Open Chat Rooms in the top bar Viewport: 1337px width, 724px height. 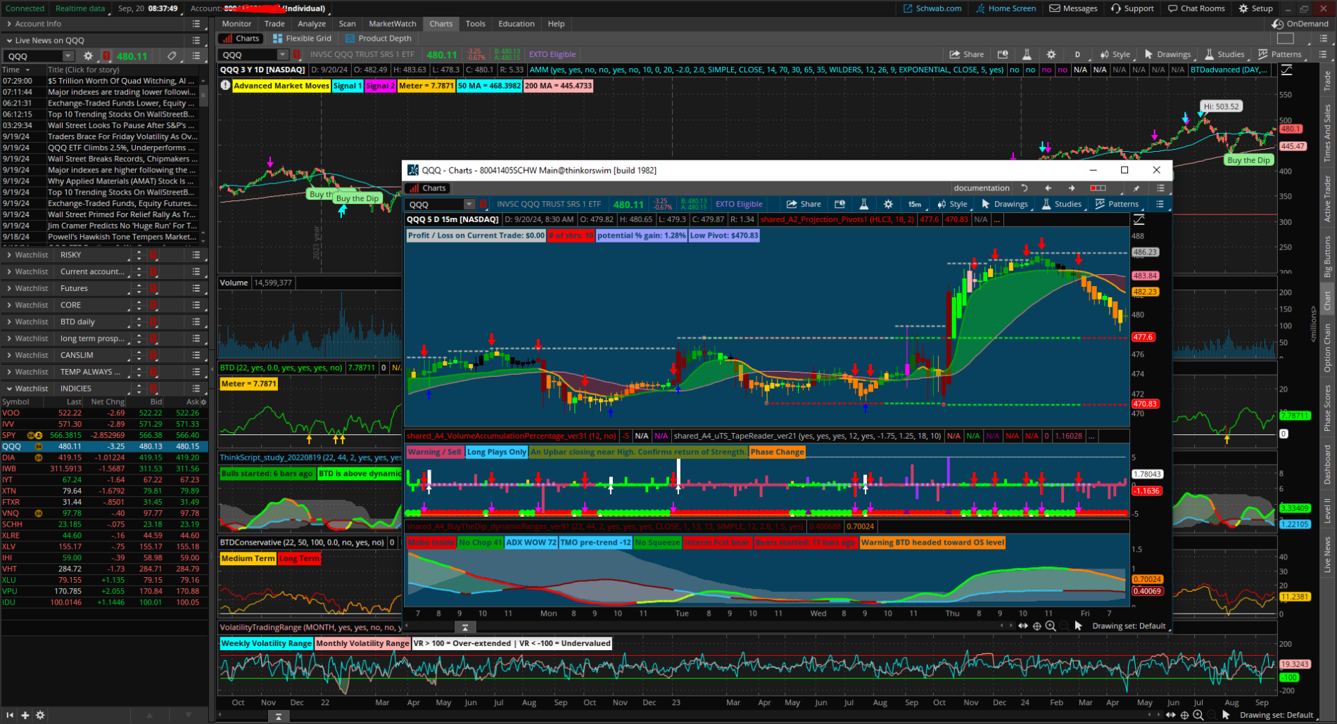[x=1196, y=8]
